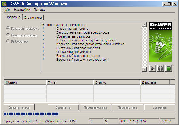Minimize the Dr.Web scanner window
The height and width of the screenshot is (125, 179).
pos(164,4)
